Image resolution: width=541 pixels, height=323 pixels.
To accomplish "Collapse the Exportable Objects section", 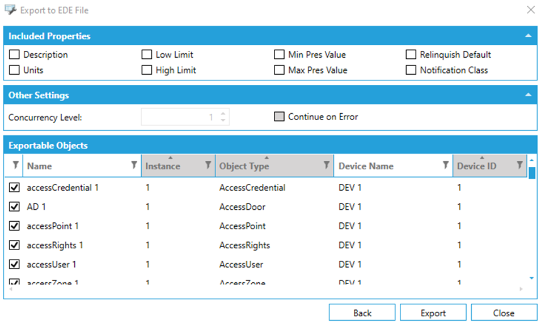I will click(x=528, y=145).
